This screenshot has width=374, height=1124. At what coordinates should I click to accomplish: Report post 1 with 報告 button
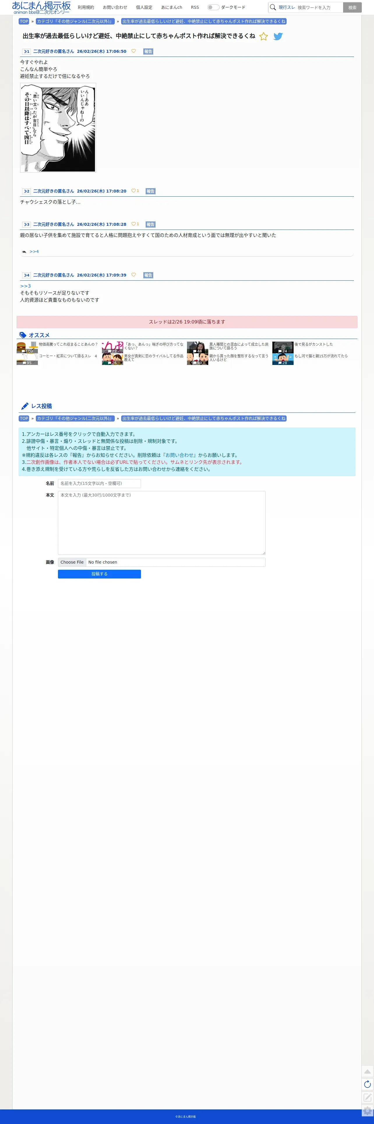(148, 51)
